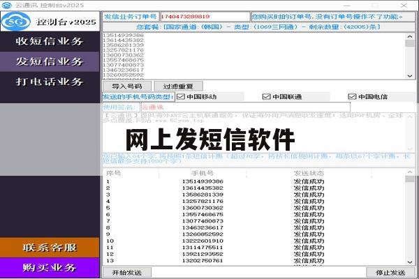The image size is (419, 279).
Task: Select table row 5 number 13600730362
Action: [203, 208]
